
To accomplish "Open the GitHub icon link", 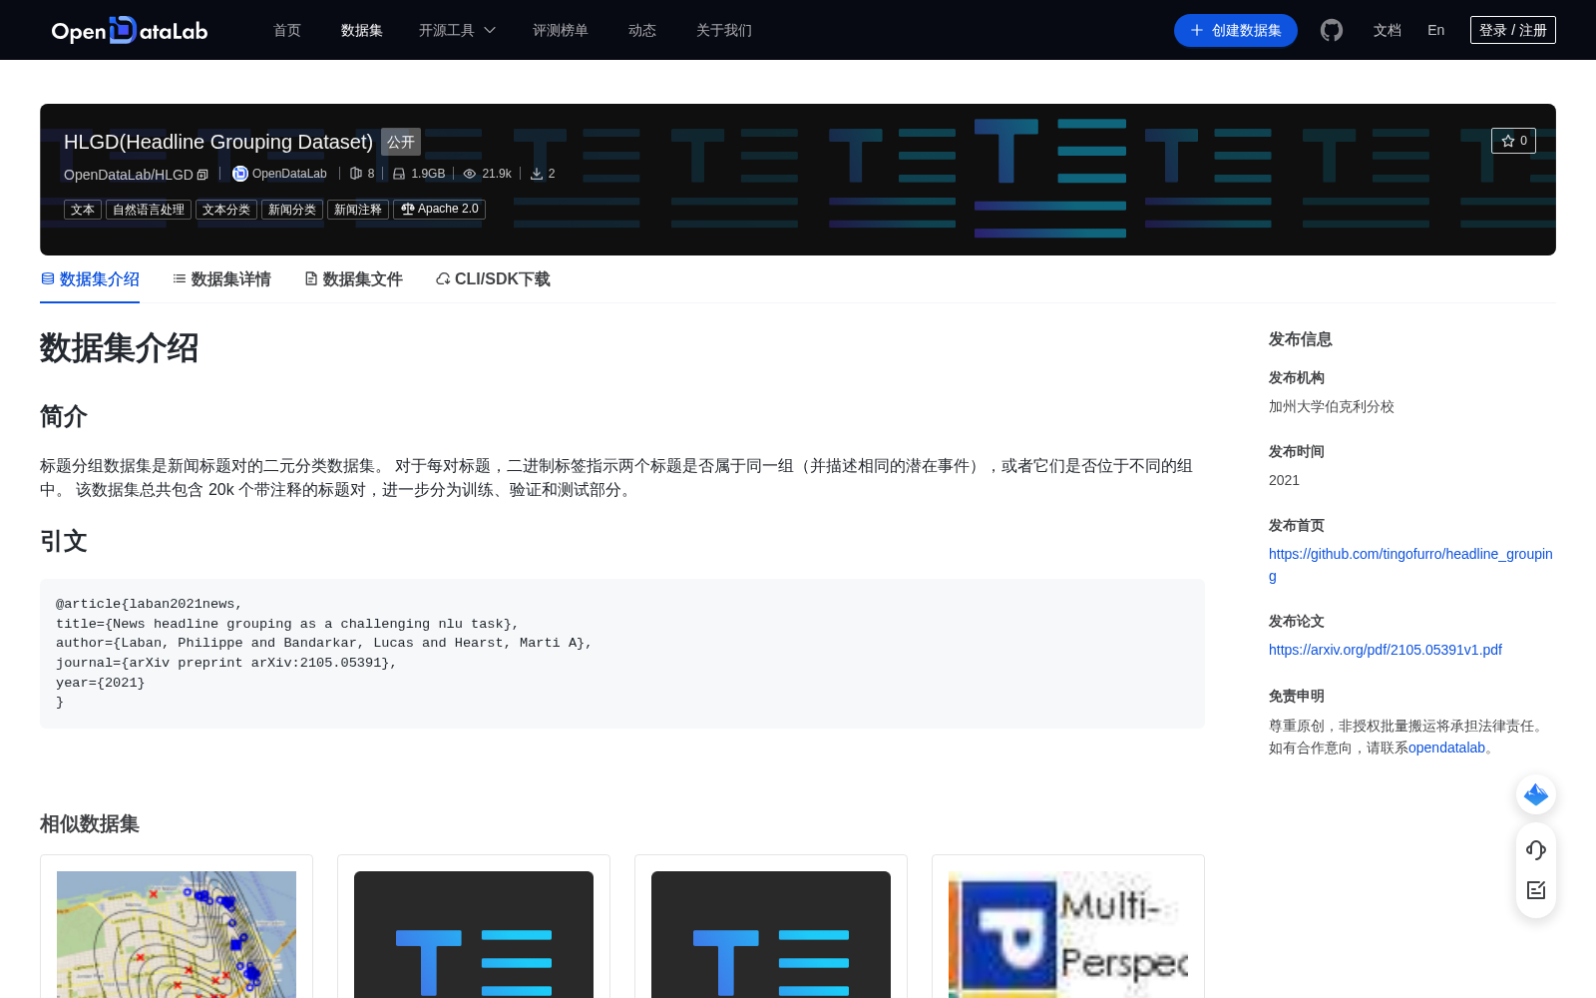I will pyautogui.click(x=1332, y=30).
